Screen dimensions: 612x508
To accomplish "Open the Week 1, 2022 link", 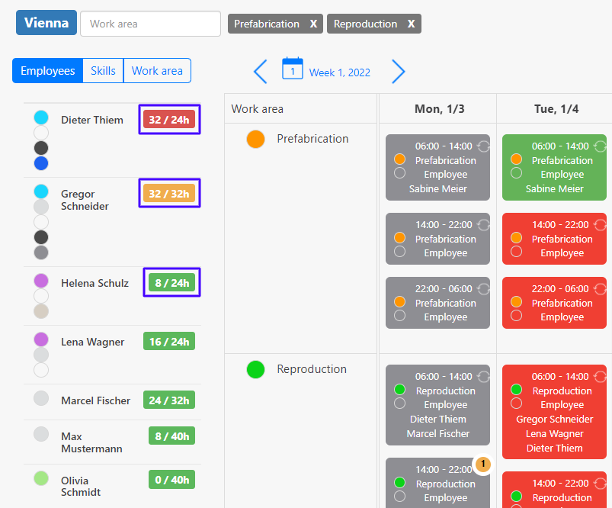I will coord(339,72).
